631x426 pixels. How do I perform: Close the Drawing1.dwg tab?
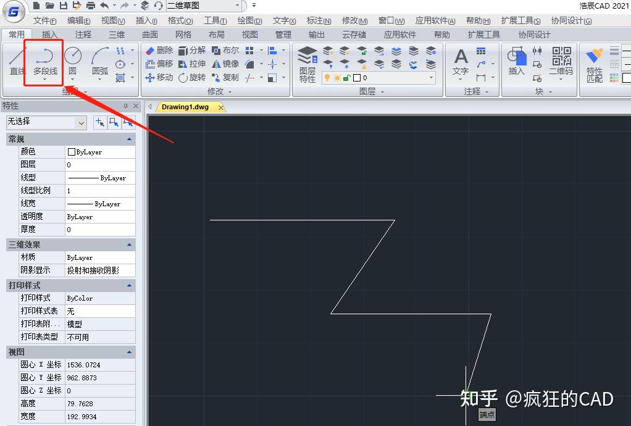coord(221,107)
